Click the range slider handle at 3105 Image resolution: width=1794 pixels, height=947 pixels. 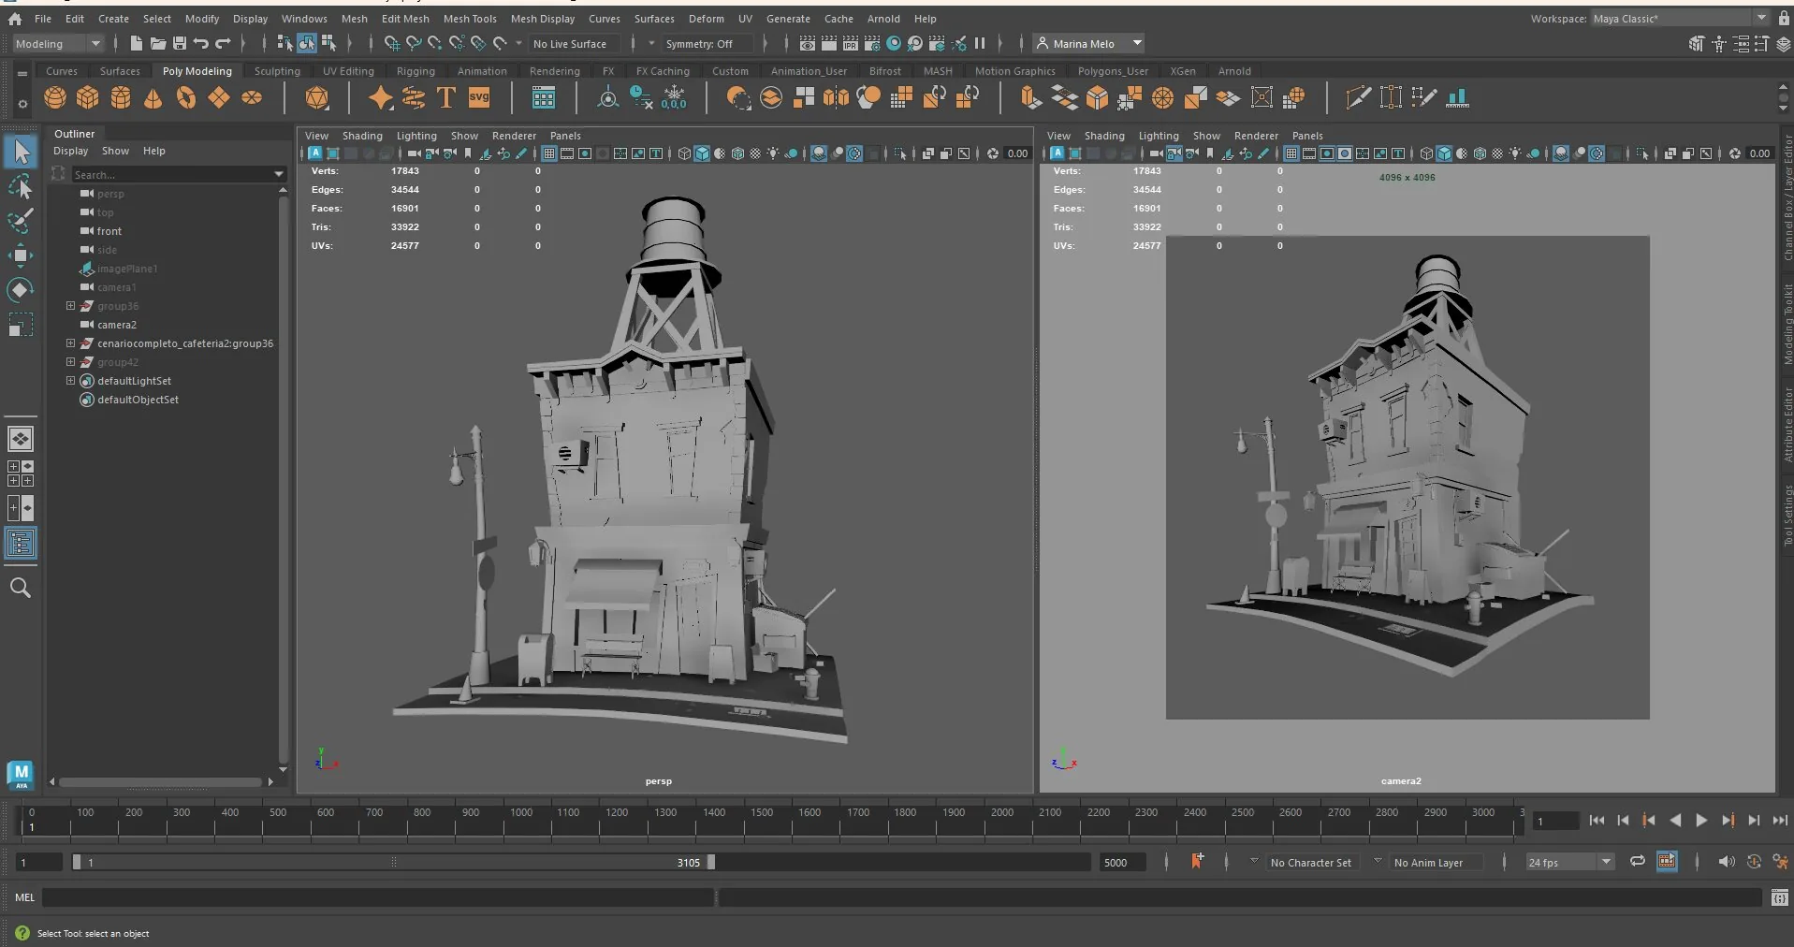710,863
